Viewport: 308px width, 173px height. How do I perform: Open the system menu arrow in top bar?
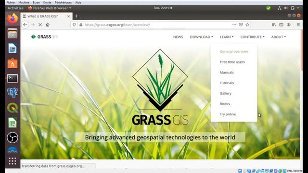tap(298, 8)
